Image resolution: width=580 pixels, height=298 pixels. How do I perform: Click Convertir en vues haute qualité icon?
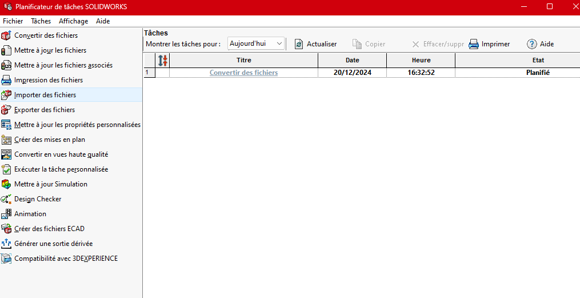6,154
